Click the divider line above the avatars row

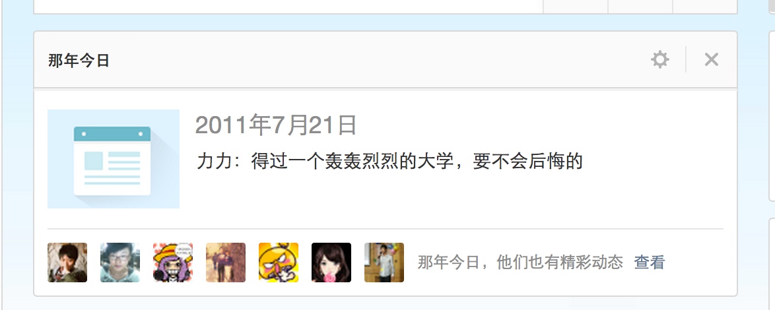385,229
